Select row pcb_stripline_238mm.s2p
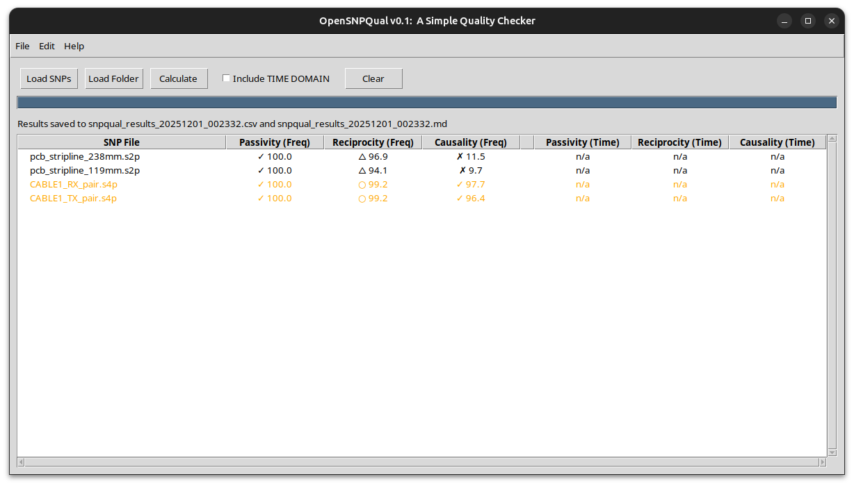The image size is (854, 486). (422, 156)
